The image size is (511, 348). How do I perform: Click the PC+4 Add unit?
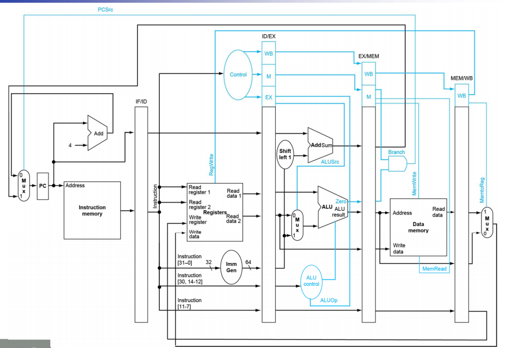98,133
